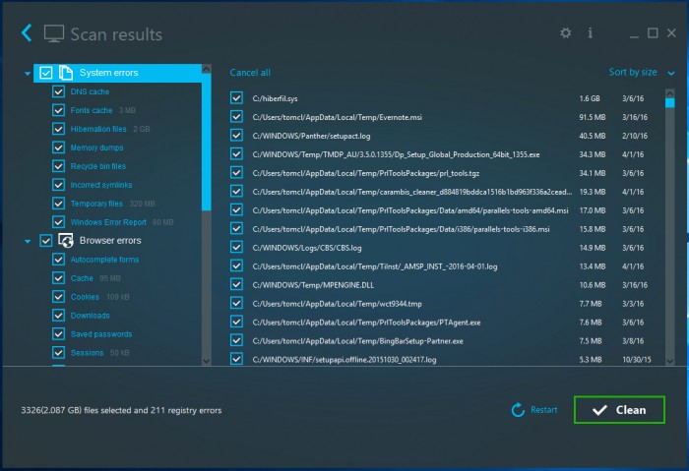Uncheck the Recycle bin files checkbox
Screen dimensions: 689x471
click(x=58, y=166)
